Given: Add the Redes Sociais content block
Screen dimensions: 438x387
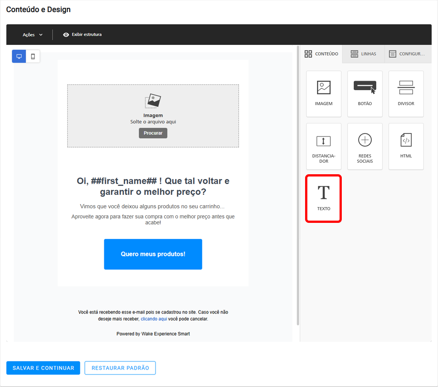Looking at the screenshot, I should click(365, 146).
